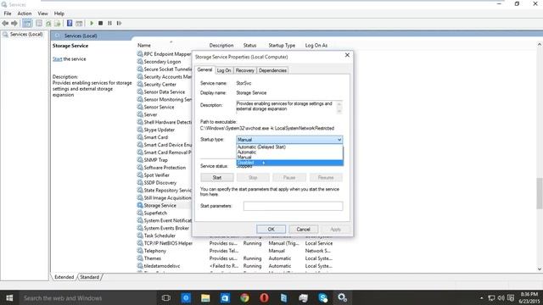Sort by the Log On As column header

(x=316, y=45)
